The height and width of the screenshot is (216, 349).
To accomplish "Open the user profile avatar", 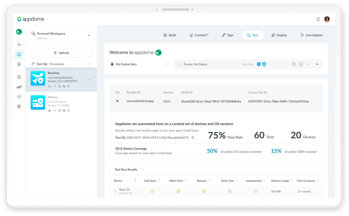I will [x=327, y=19].
